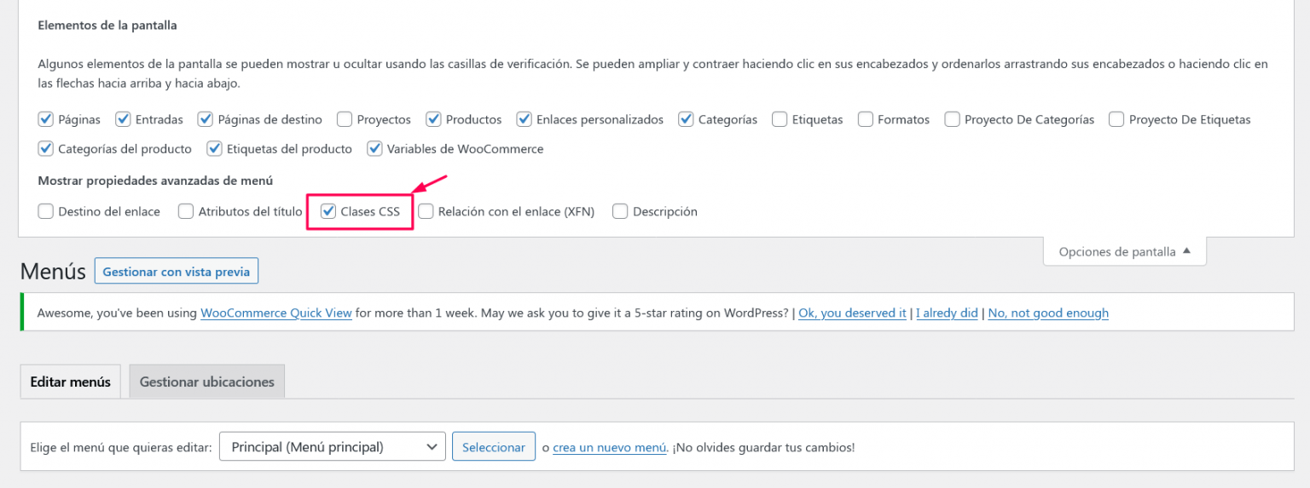The width and height of the screenshot is (1310, 488).
Task: Switch to Gestionar ubicaciones tab
Action: 207,382
